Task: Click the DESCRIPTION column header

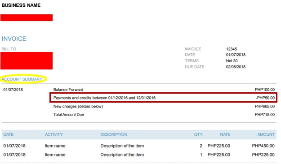Action: (x=114, y=134)
